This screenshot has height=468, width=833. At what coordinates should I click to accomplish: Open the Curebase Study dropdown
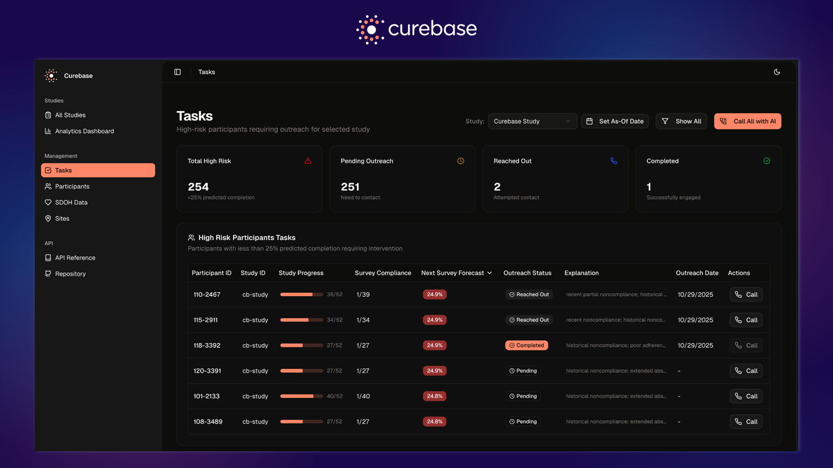coord(531,121)
